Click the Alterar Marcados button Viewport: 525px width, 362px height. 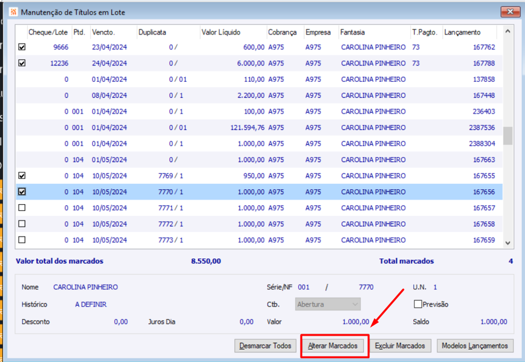[333, 346]
